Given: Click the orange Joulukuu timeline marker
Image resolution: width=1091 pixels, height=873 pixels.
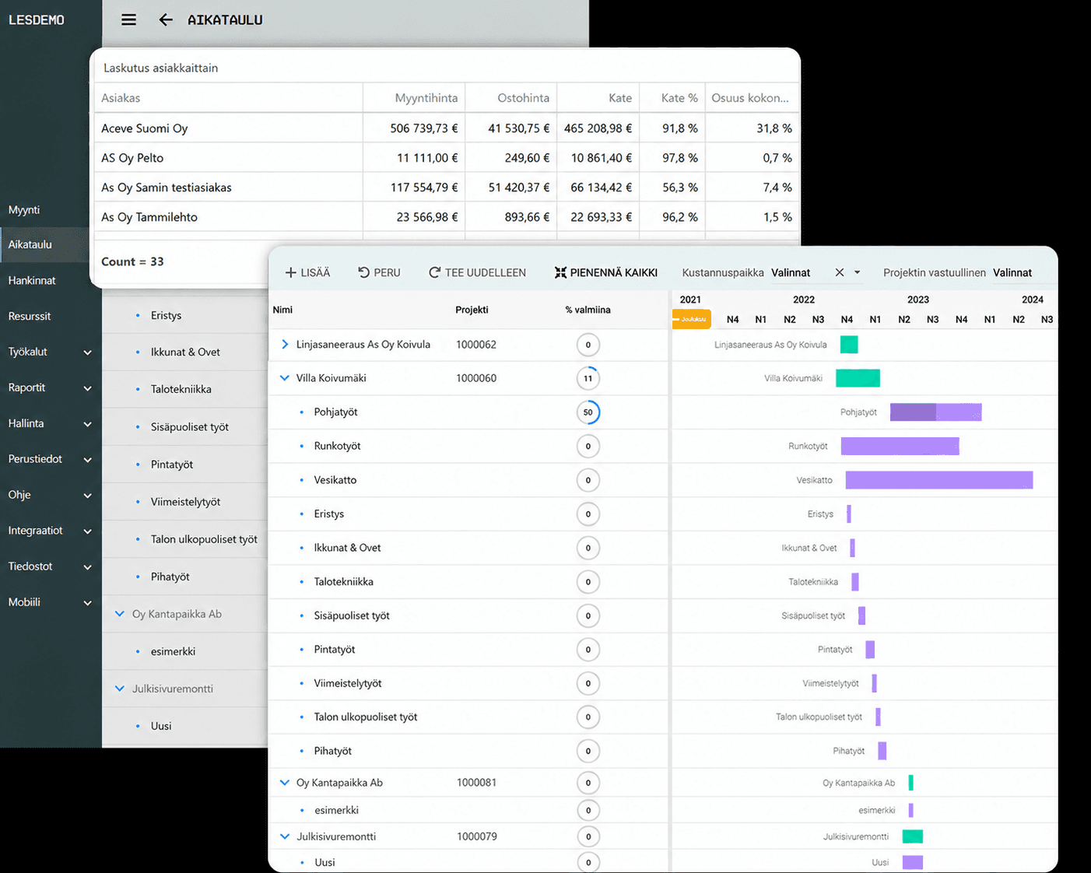Looking at the screenshot, I should coord(691,319).
